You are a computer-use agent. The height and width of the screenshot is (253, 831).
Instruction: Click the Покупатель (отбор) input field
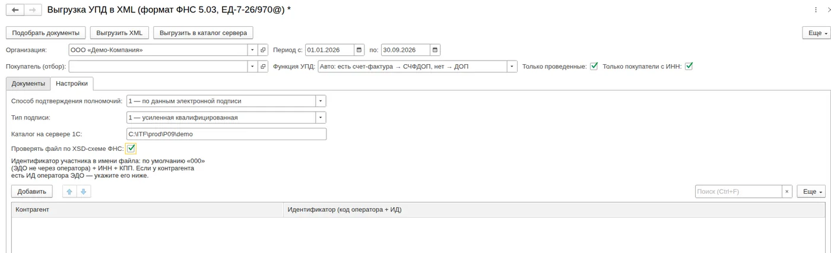click(158, 67)
